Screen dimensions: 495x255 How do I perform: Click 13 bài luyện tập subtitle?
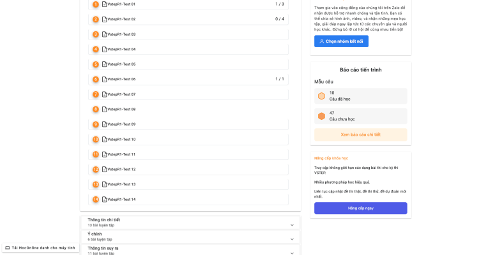click(101, 226)
